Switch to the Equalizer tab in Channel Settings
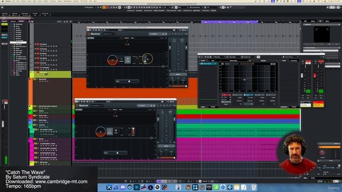This screenshot has height=192, width=342. pyautogui.click(x=263, y=61)
